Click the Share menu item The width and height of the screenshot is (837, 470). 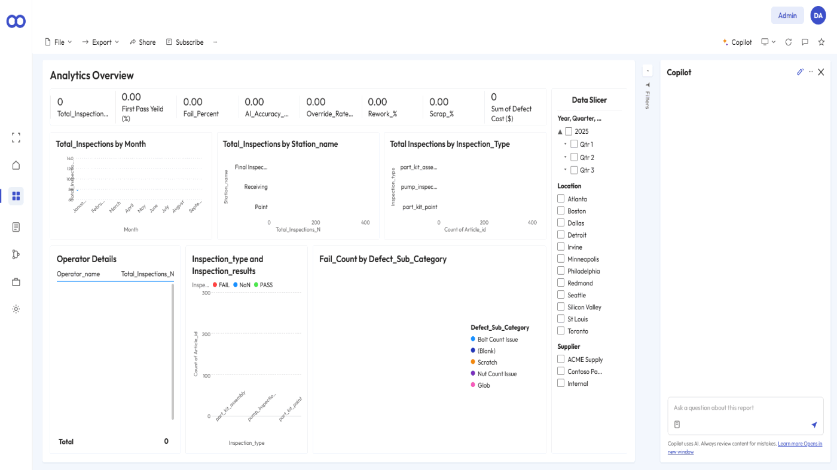pyautogui.click(x=142, y=42)
